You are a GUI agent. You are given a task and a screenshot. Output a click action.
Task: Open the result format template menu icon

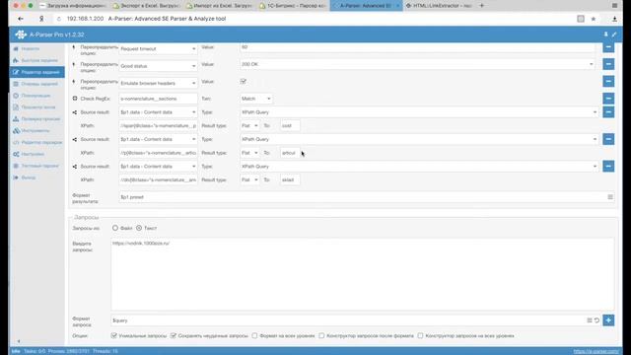point(610,197)
